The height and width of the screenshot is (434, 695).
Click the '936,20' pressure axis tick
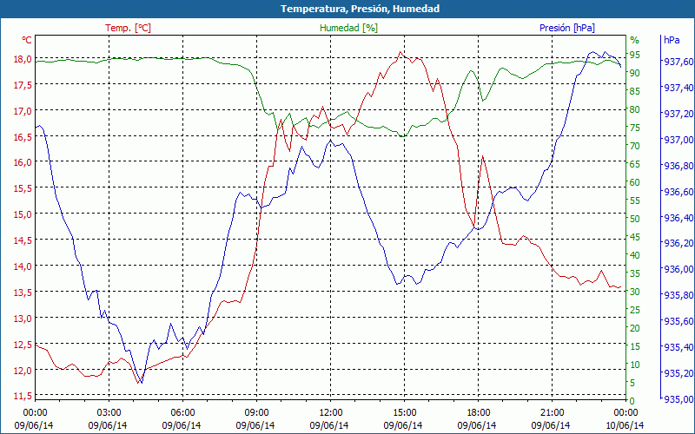click(678, 243)
